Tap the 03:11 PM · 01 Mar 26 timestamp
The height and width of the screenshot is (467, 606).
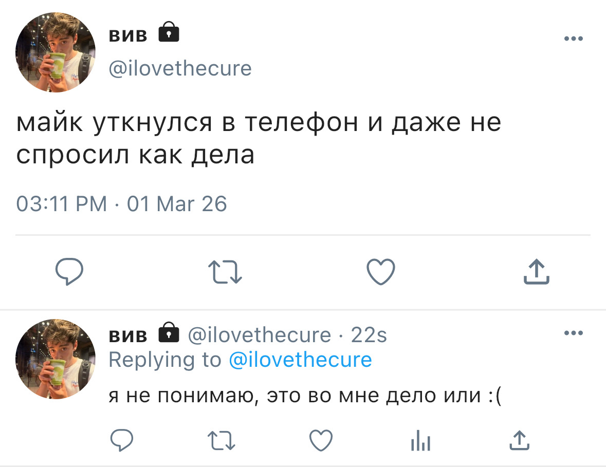coord(121,204)
